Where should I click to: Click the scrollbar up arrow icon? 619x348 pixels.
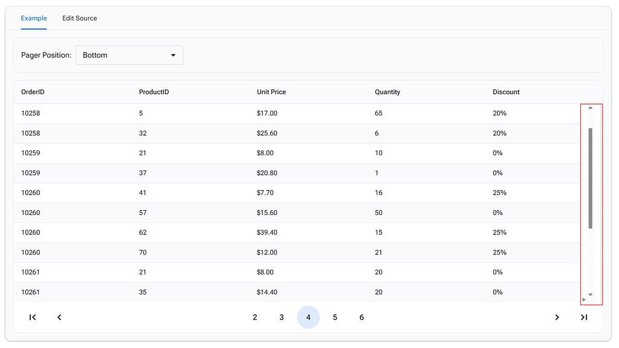pyautogui.click(x=591, y=108)
